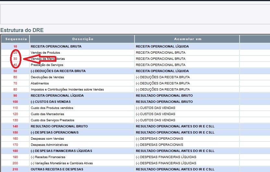Viewport: 270px width, 172px height.
Task: Open sequence number 140 row
Action: tap(15, 126)
